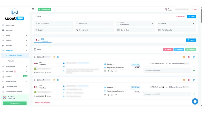This screenshot has width=202, height=113.
Task: Open the Sursa dropdown
Action: pos(176,23)
